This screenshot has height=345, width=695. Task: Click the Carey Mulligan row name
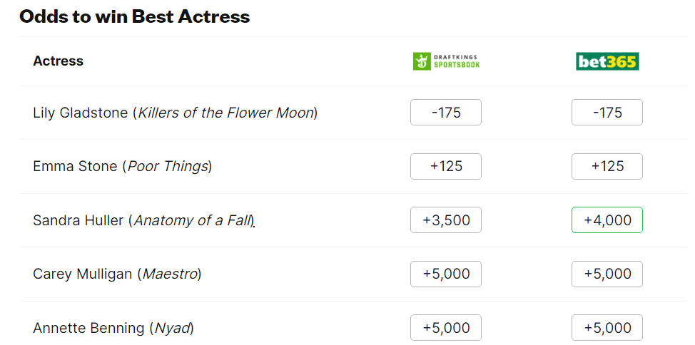pyautogui.click(x=83, y=274)
